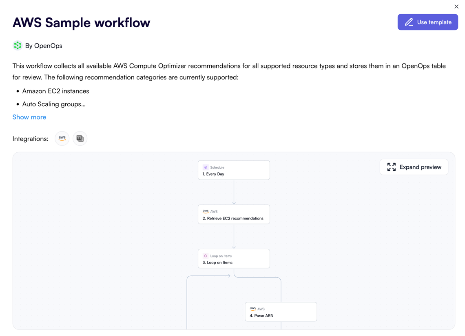Expand the description with Show more
The height and width of the screenshot is (336, 465).
coord(29,117)
